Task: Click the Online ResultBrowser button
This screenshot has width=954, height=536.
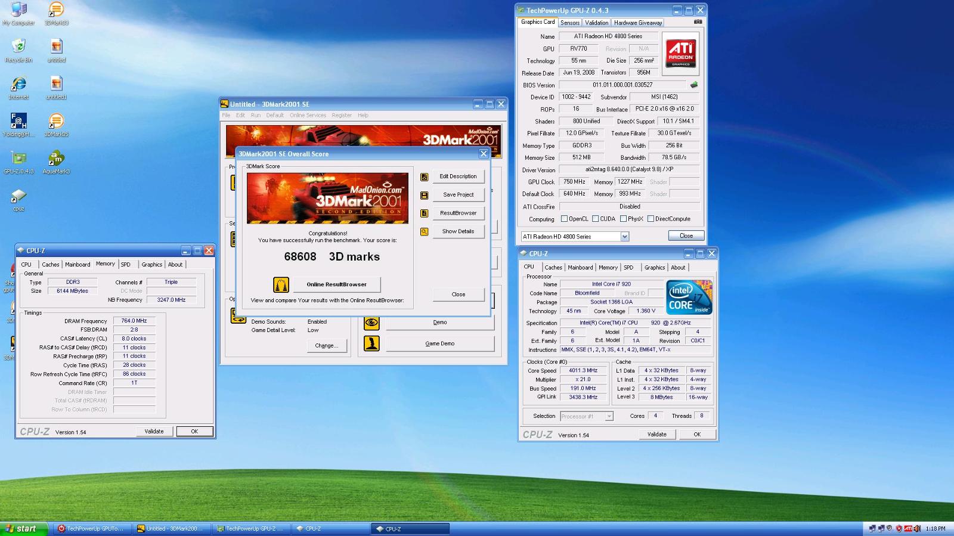Action: tap(336, 284)
